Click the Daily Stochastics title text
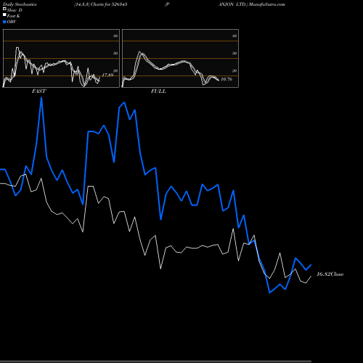This screenshot has width=363, height=363. 20,4
